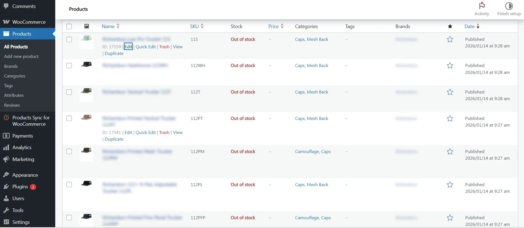Image resolution: width=524 pixels, height=228 pixels.
Task: Select the checkbox for SKU 112T
Action: pyautogui.click(x=69, y=92)
